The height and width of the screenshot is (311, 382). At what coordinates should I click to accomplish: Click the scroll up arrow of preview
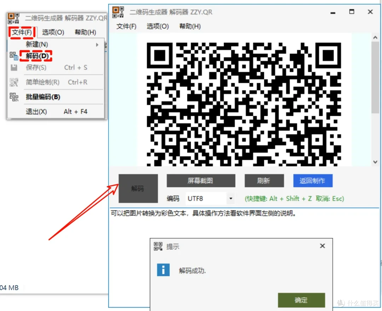[375, 37]
